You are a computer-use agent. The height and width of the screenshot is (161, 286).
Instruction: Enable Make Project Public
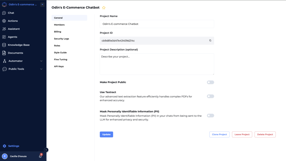coord(210,82)
